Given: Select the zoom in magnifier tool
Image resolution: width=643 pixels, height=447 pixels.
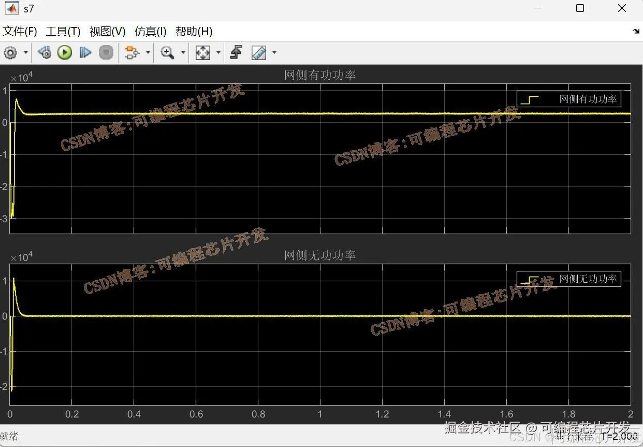Looking at the screenshot, I should point(167,52).
